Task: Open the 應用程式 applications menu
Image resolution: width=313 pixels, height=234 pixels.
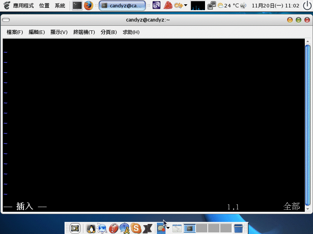Action: tap(23, 5)
